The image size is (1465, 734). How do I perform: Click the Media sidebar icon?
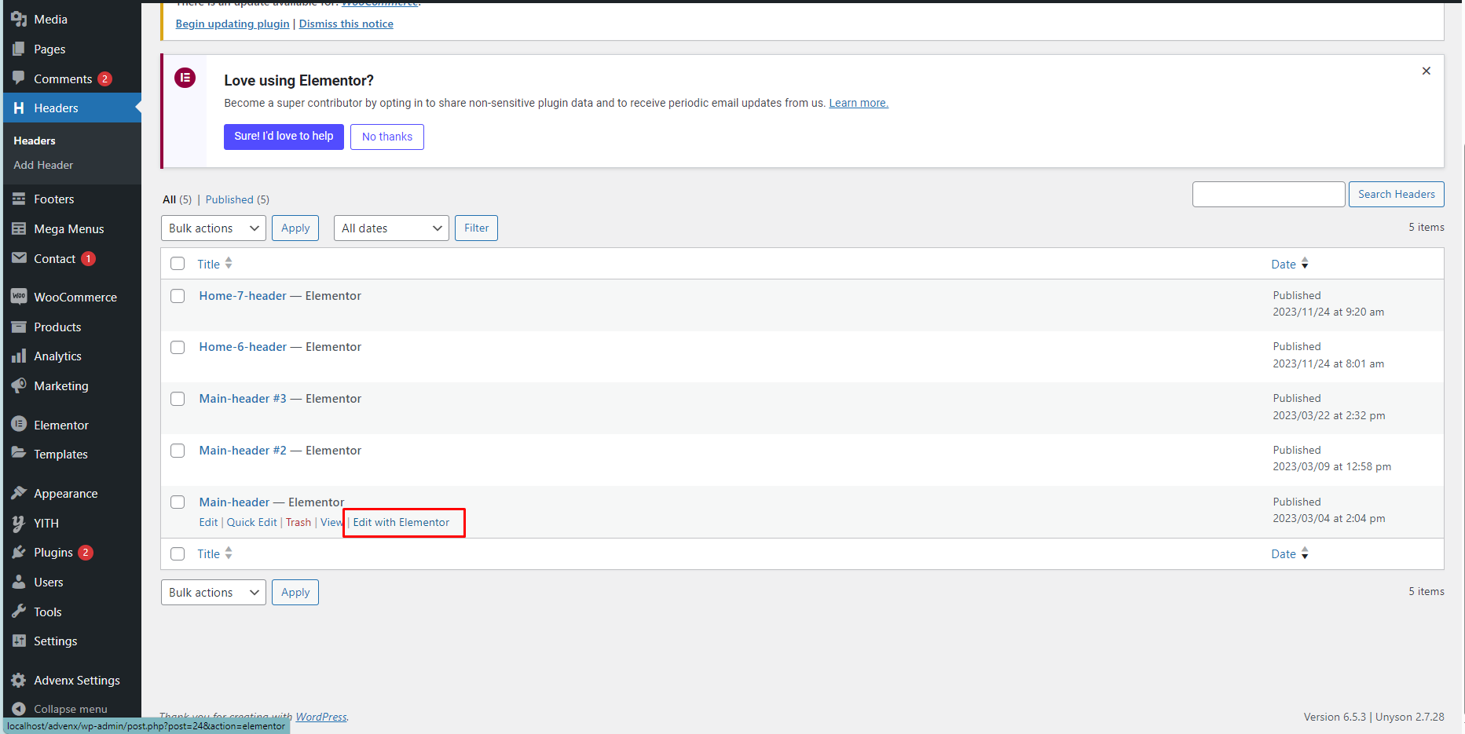coord(19,19)
